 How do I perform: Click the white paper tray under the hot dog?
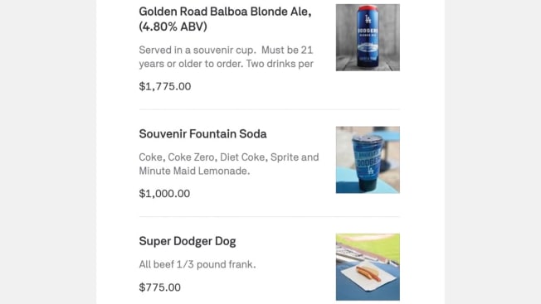pos(368,277)
